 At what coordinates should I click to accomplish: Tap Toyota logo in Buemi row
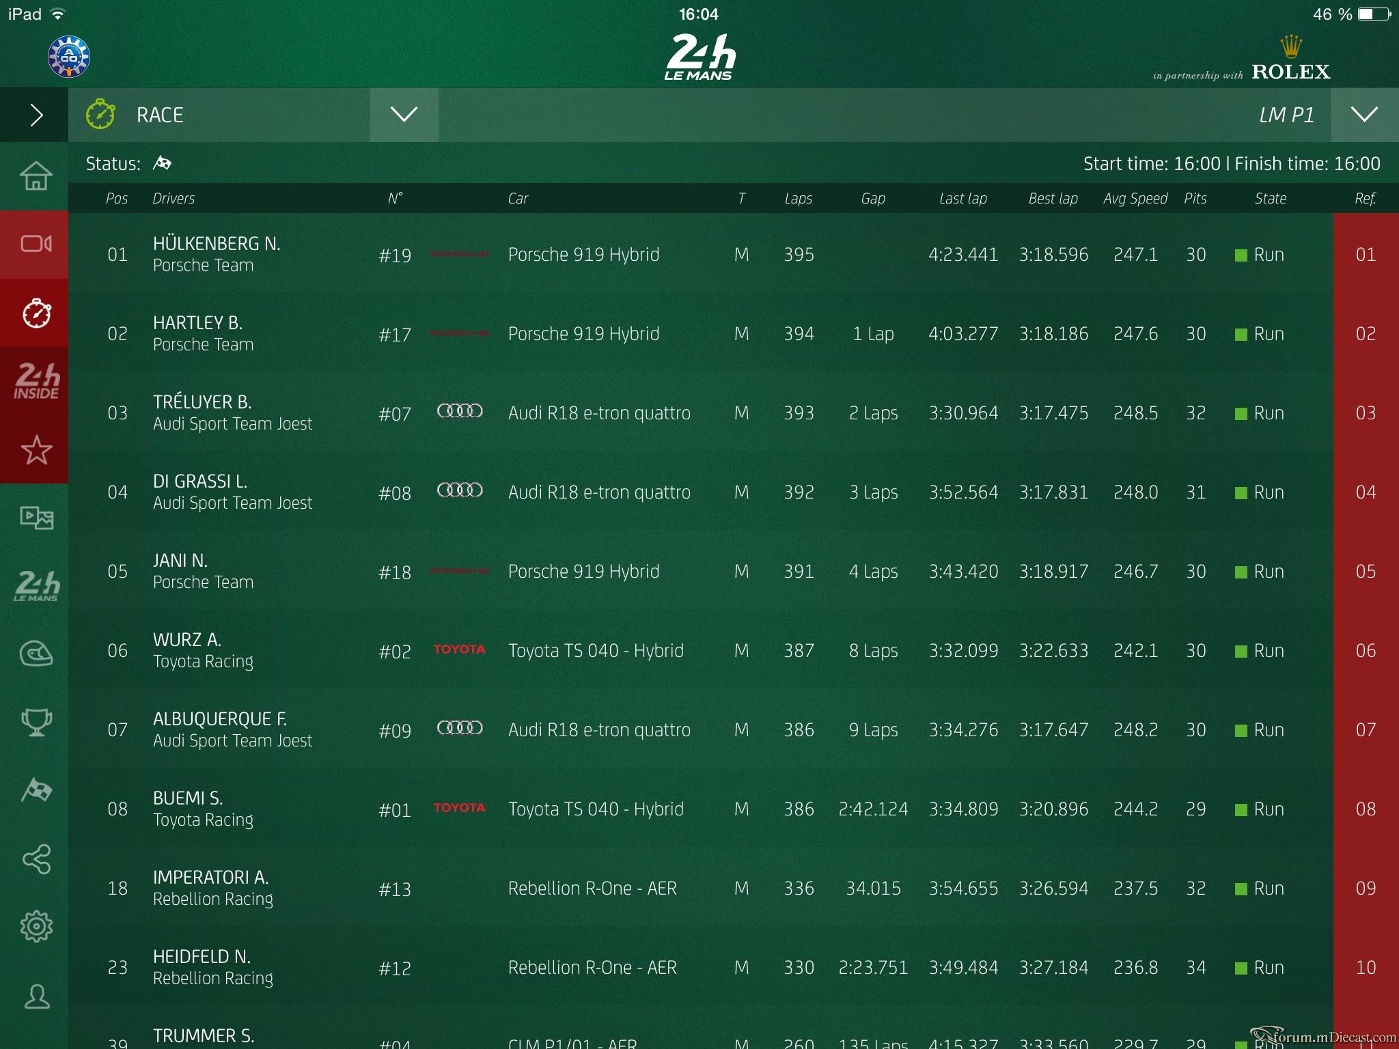pos(459,808)
